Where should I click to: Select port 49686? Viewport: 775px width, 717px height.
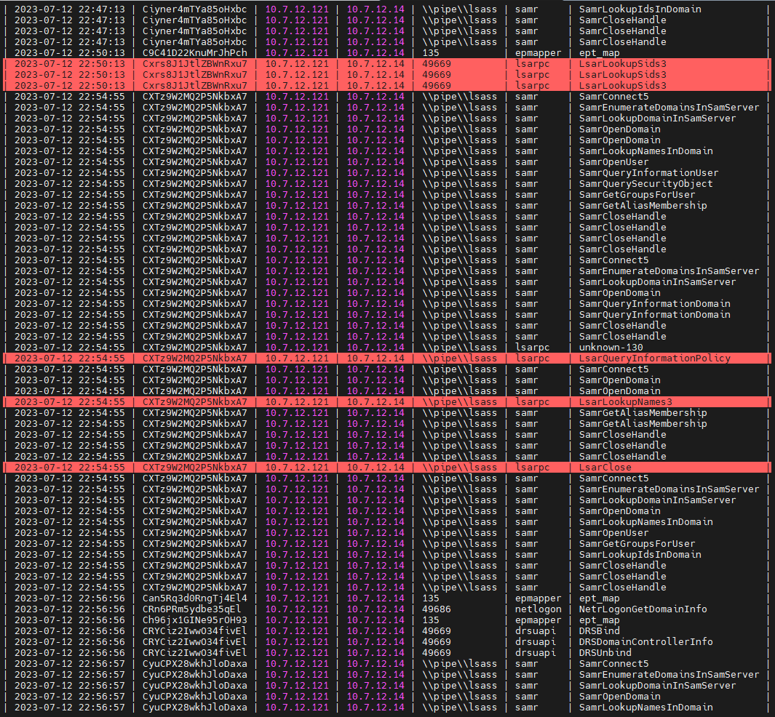click(x=437, y=609)
